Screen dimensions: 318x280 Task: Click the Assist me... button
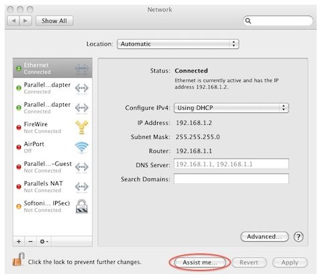tap(200, 263)
